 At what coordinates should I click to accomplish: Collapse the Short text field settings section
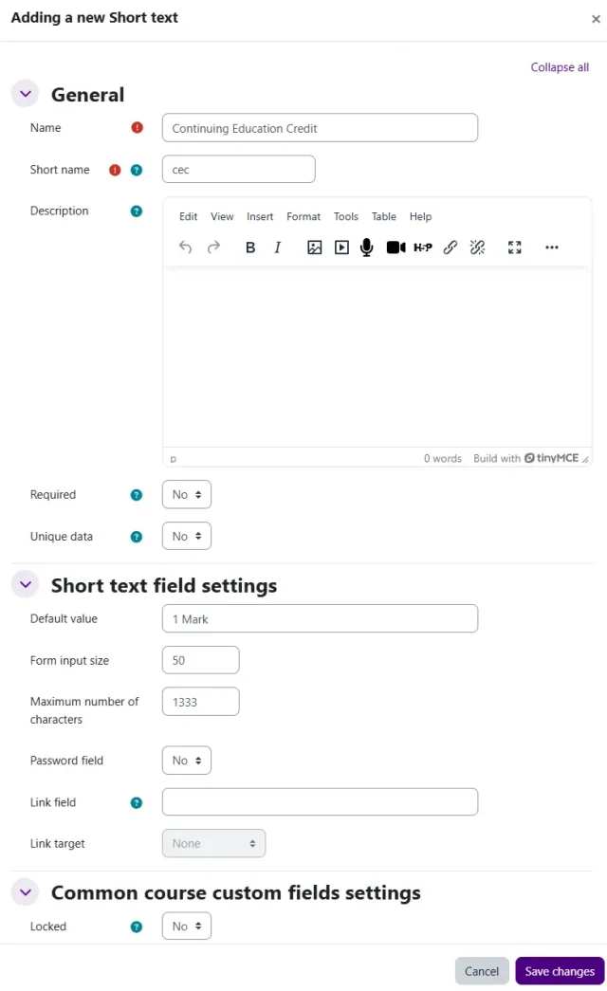tap(26, 585)
